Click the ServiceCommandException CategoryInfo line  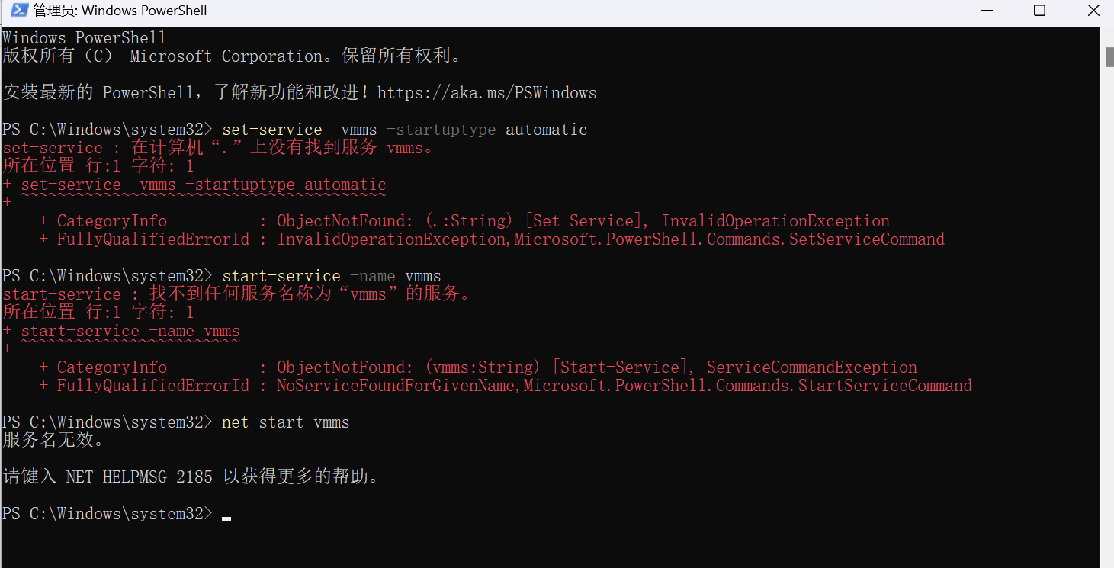[478, 367]
